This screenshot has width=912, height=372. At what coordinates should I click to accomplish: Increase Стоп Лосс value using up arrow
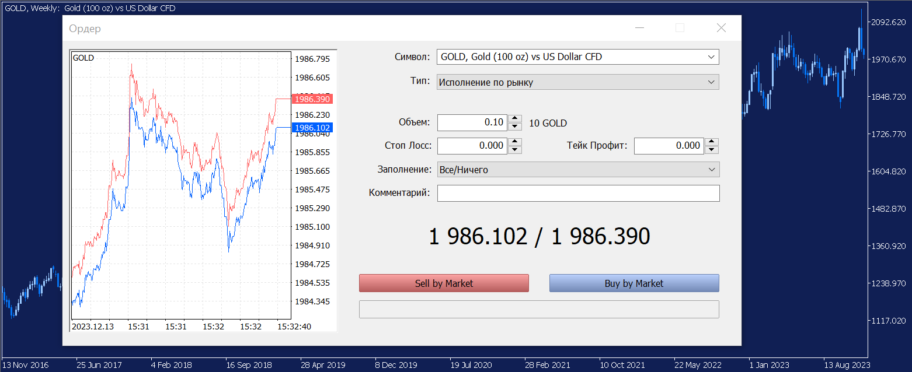[514, 142]
